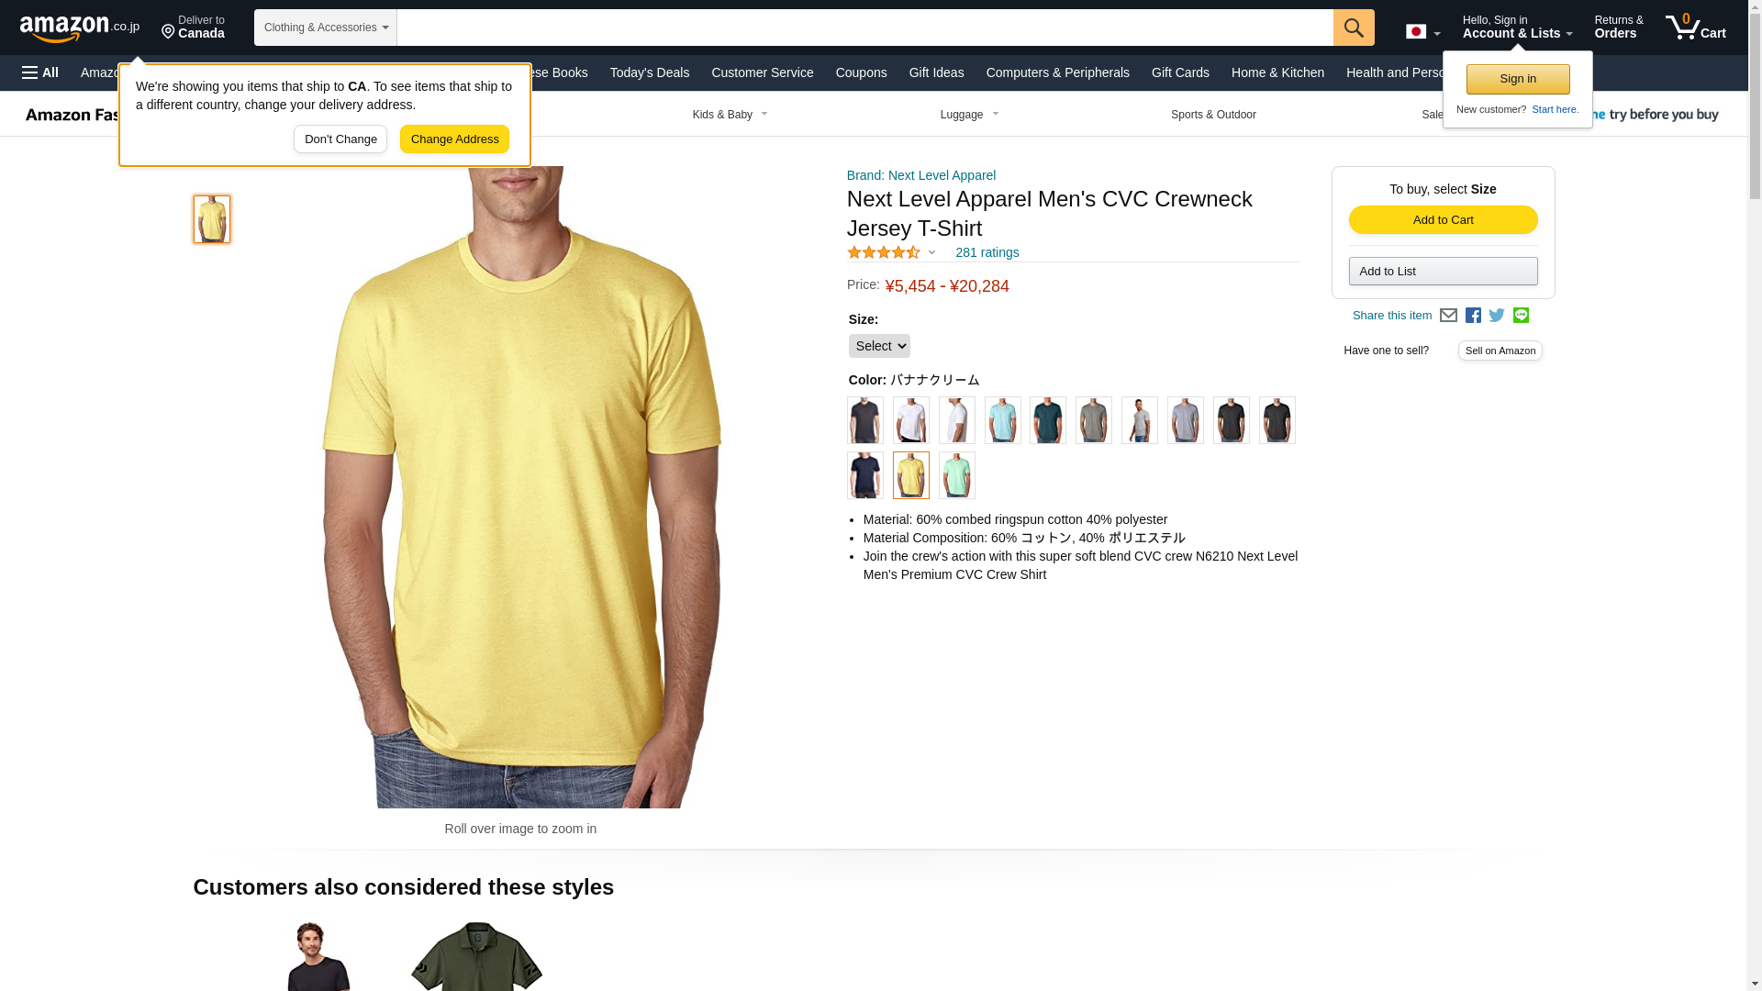Expand the Luggage submenu
Screen dimensions: 1762x991
[969, 115]
